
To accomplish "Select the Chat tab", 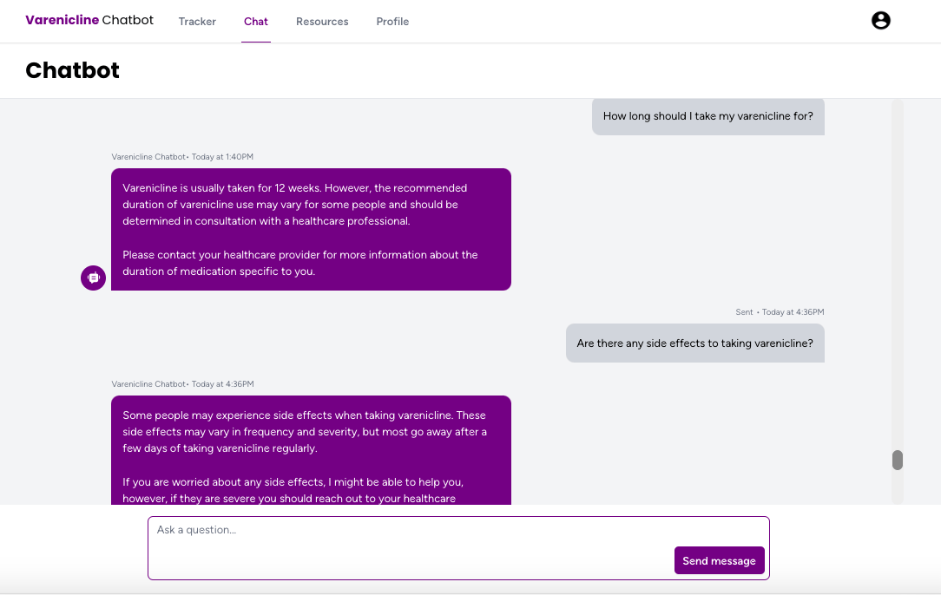I will (x=256, y=22).
